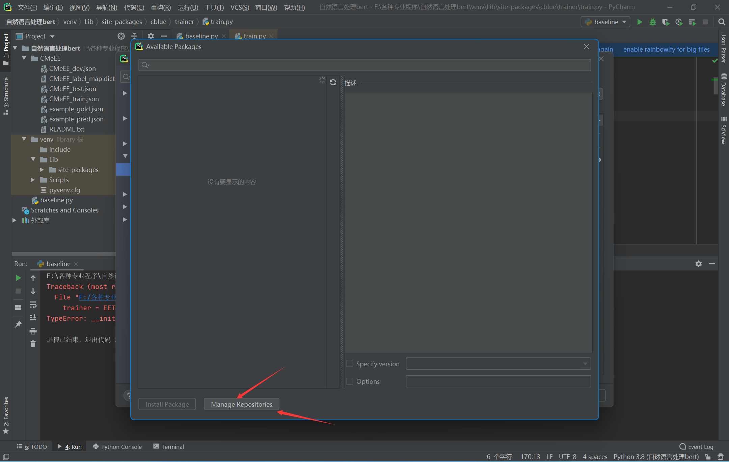Image resolution: width=729 pixels, height=462 pixels.
Task: Click enable rainbowify for big files link
Action: click(666, 49)
